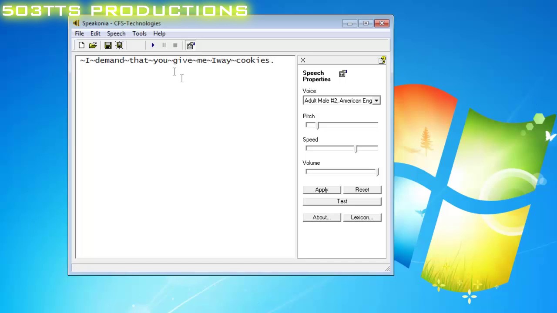Image resolution: width=557 pixels, height=313 pixels.
Task: Click the second floppy disk save icon
Action: [119, 45]
